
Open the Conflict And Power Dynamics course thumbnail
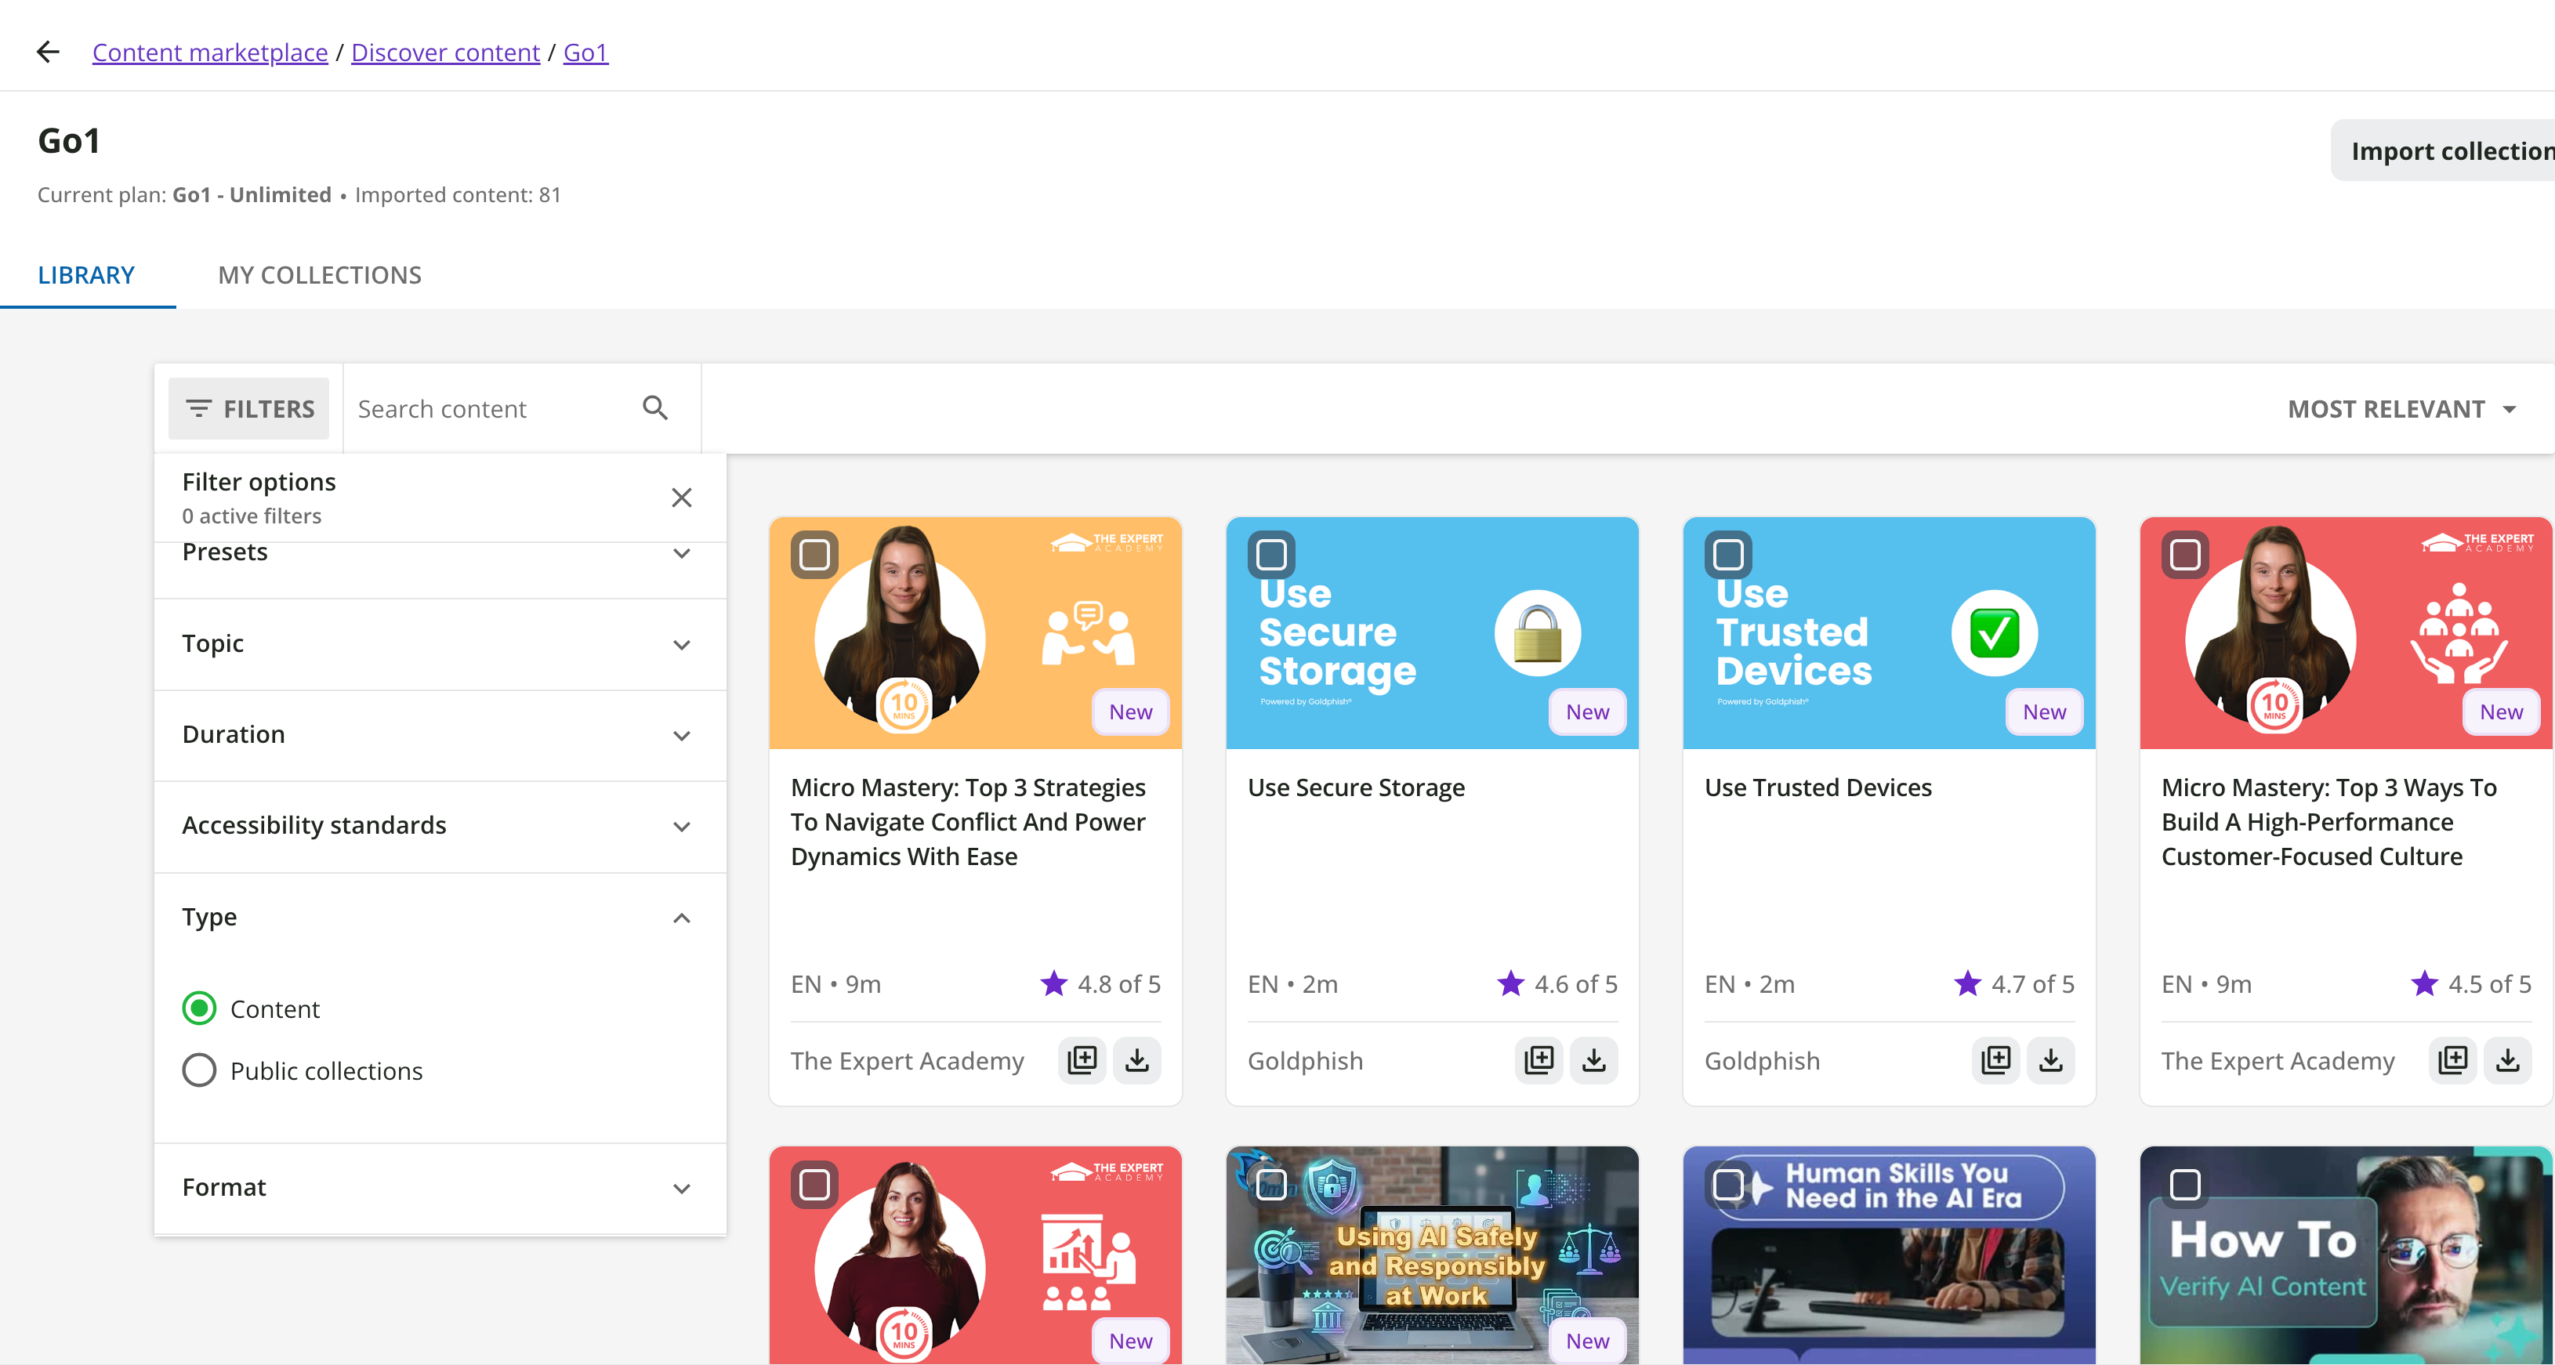click(x=976, y=632)
